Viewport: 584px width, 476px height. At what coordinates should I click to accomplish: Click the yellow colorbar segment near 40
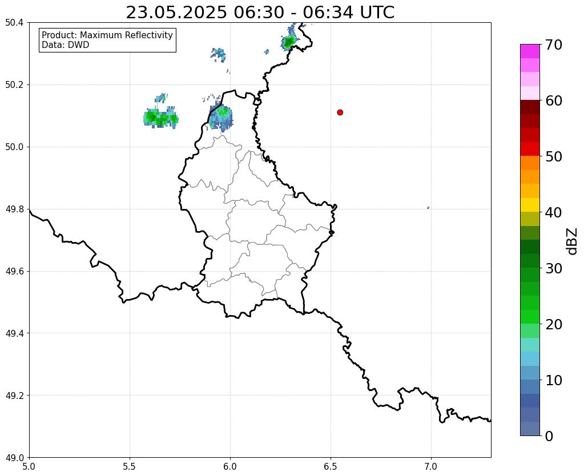530,205
